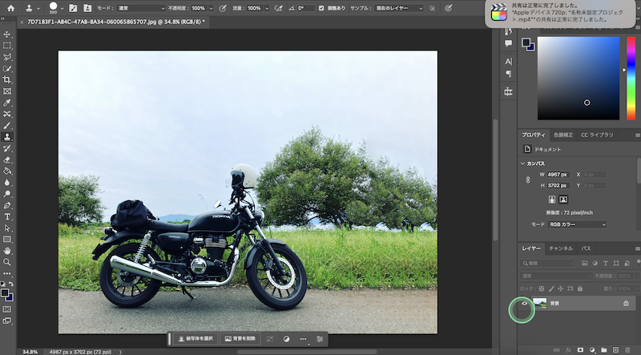Image resolution: width=641 pixels, height=355 pixels.
Task: Switch to the チャンネル tab
Action: point(560,248)
